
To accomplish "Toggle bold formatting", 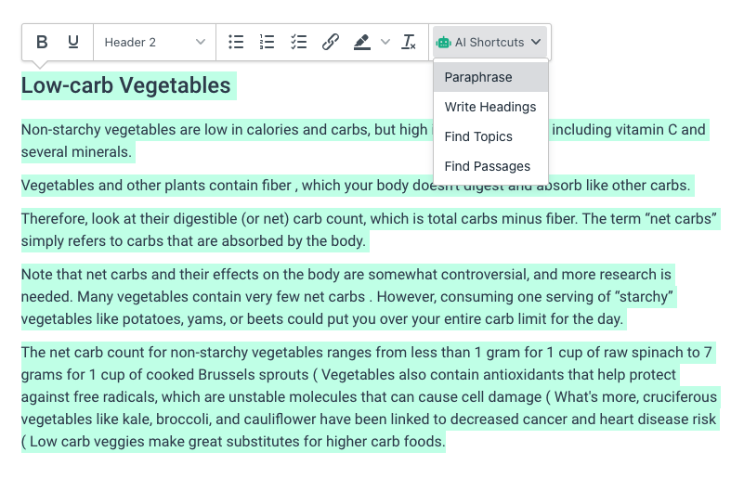I will (x=42, y=42).
